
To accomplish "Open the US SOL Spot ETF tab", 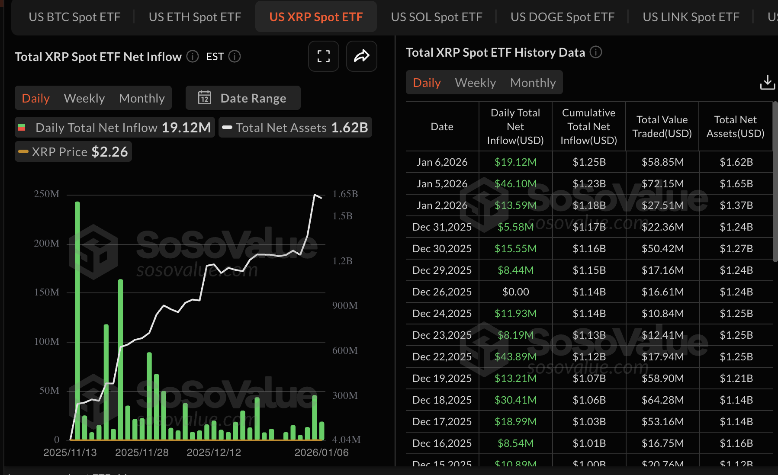I will (437, 16).
